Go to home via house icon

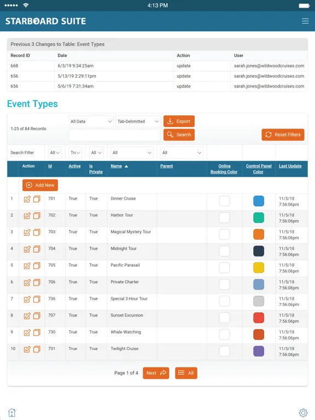click(12, 412)
